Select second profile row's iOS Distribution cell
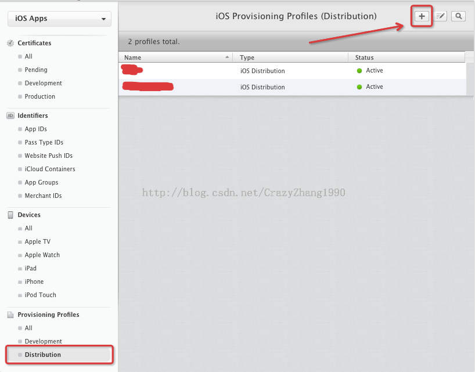The image size is (475, 372). coord(262,87)
